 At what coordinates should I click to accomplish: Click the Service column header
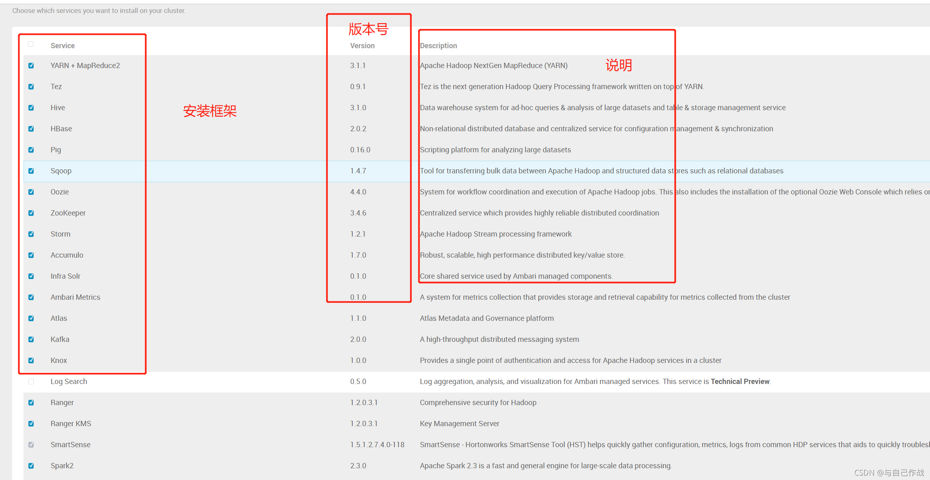[62, 46]
